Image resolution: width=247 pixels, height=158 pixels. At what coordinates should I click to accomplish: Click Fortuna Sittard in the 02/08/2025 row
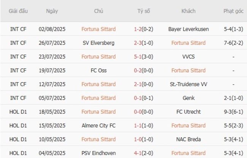pos(98,29)
